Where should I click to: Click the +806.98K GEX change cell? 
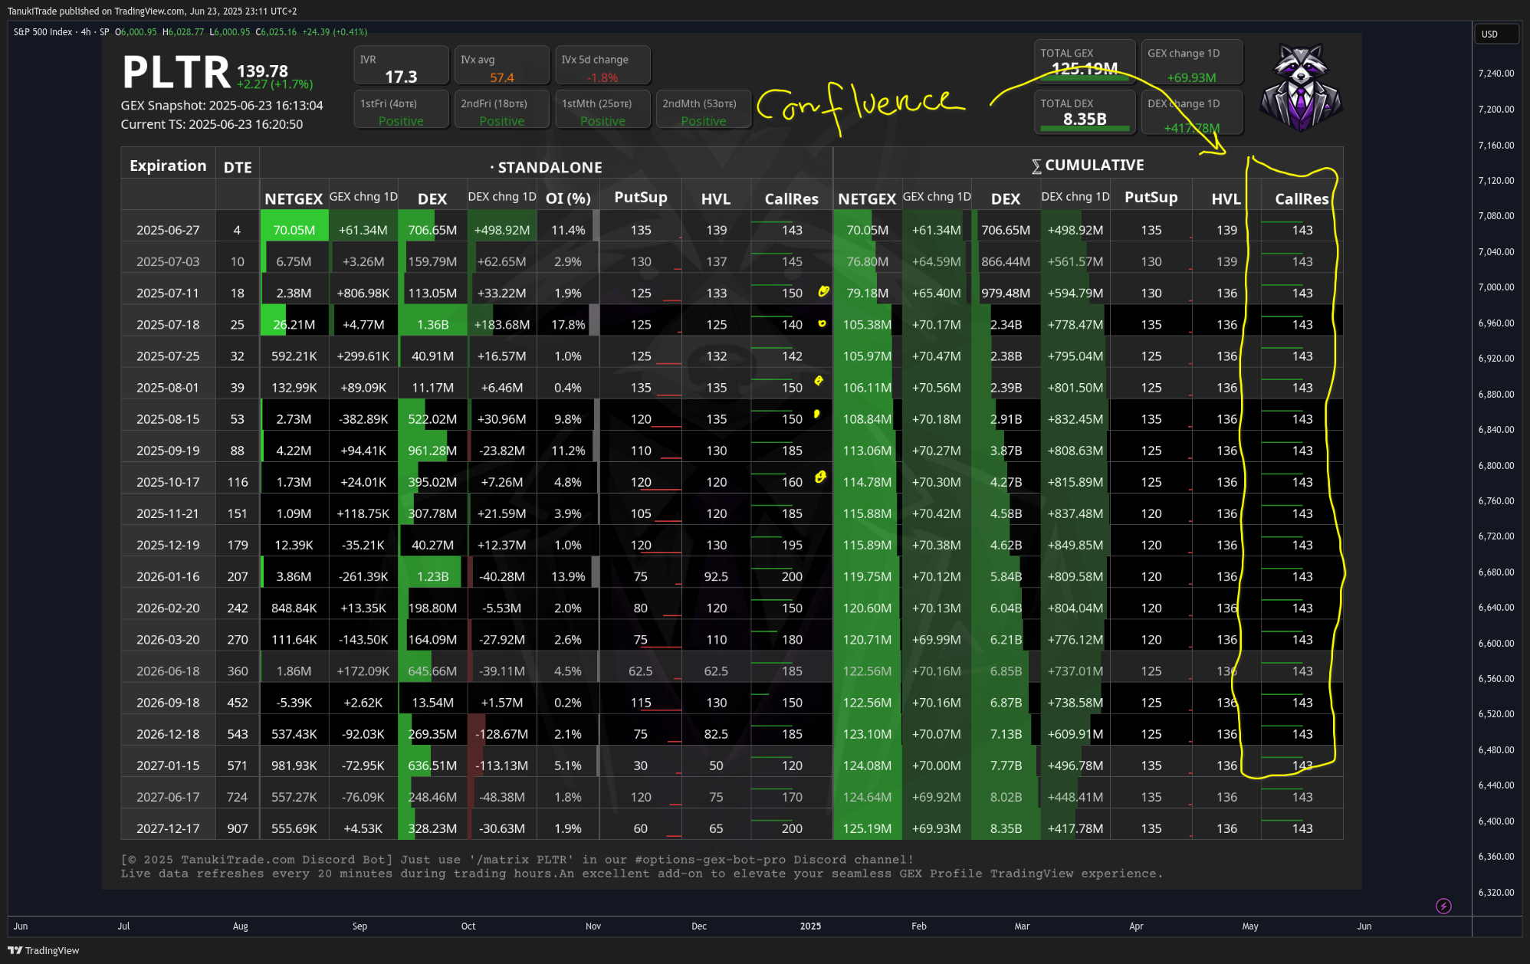point(363,293)
